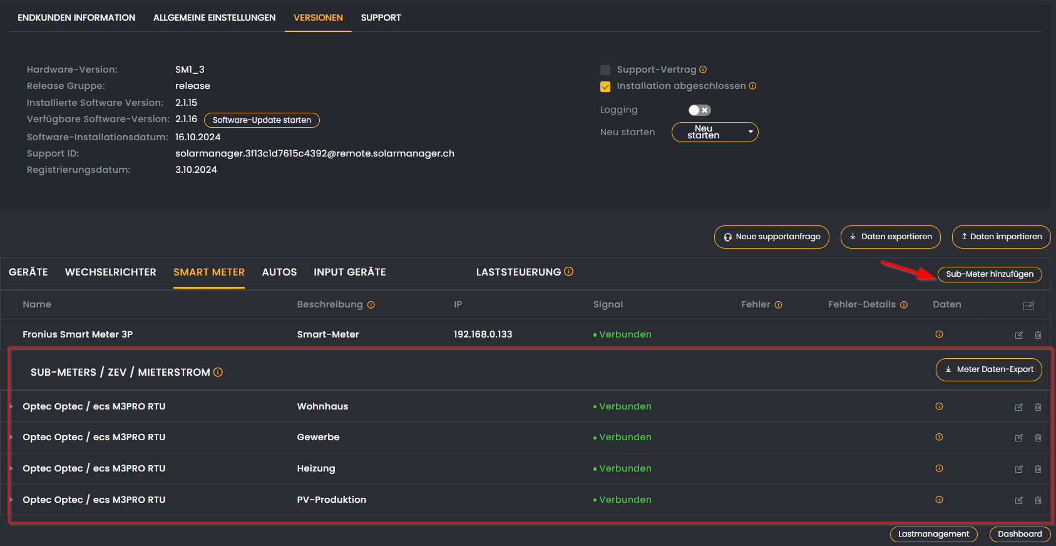Open data info for the Gewerbe meter
The image size is (1056, 546).
click(x=939, y=437)
